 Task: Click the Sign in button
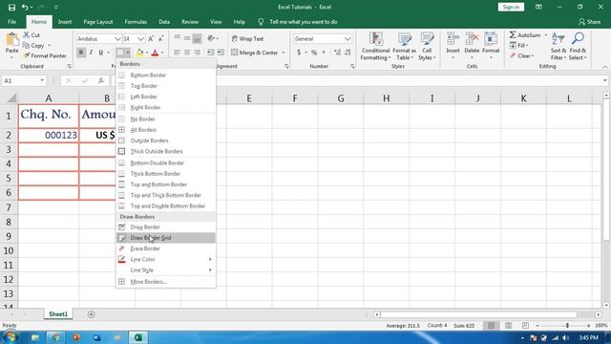click(x=511, y=7)
